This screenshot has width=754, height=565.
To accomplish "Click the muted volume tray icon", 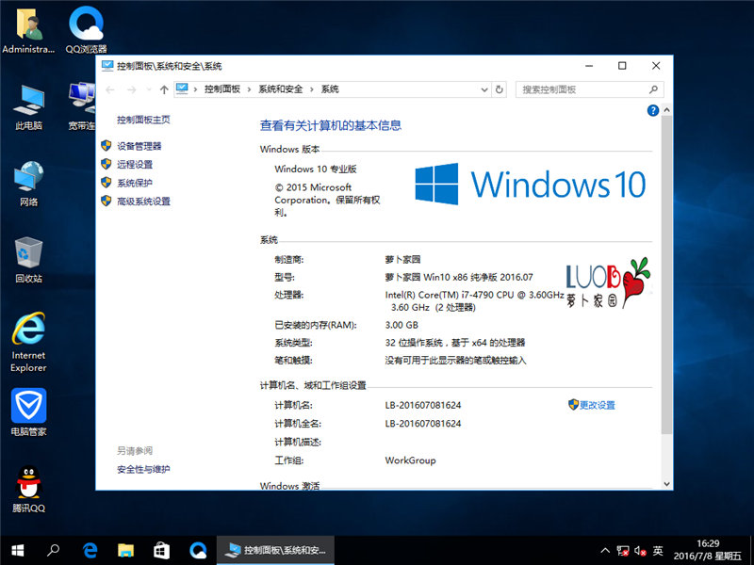I will pyautogui.click(x=640, y=551).
